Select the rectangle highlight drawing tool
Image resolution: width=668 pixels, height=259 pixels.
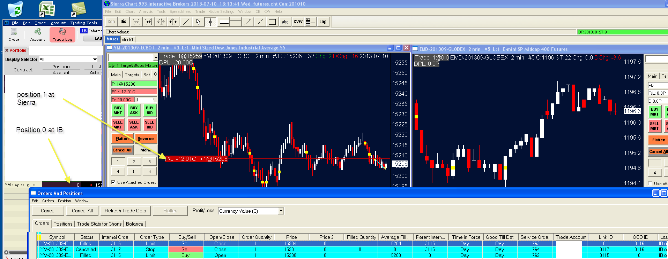click(x=224, y=22)
